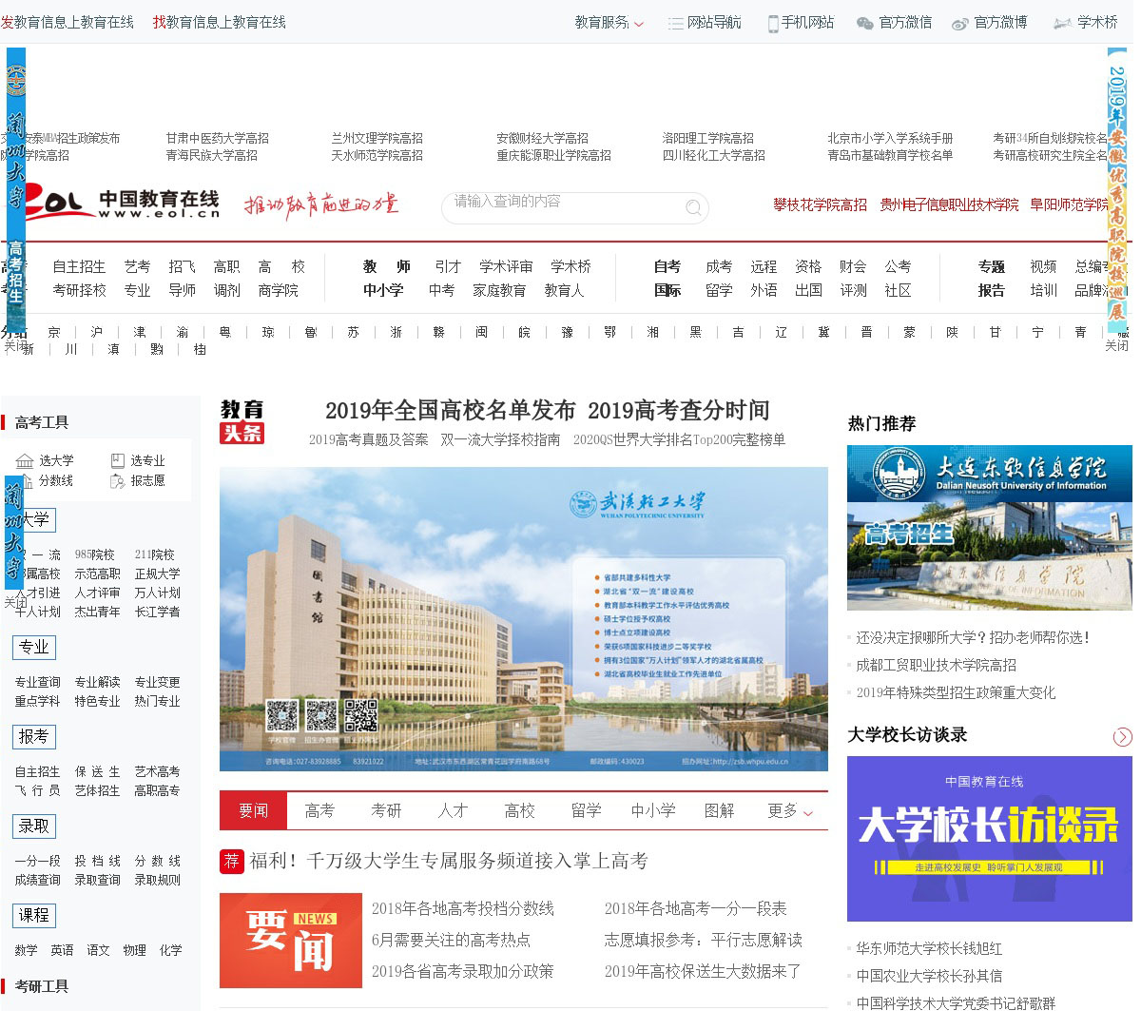Viewport: 1141px width, 1011px height.
Task: Open 福利!千万级大学生专属服务频道 link
Action: [x=449, y=862]
